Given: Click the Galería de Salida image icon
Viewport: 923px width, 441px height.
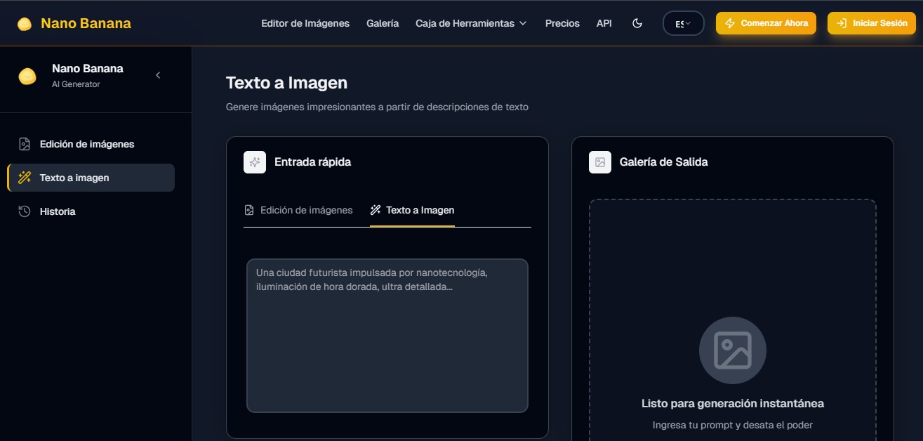Looking at the screenshot, I should click(x=600, y=162).
